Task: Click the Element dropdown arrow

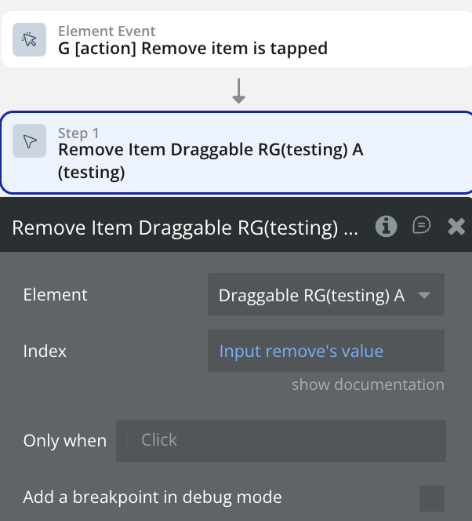Action: [424, 295]
